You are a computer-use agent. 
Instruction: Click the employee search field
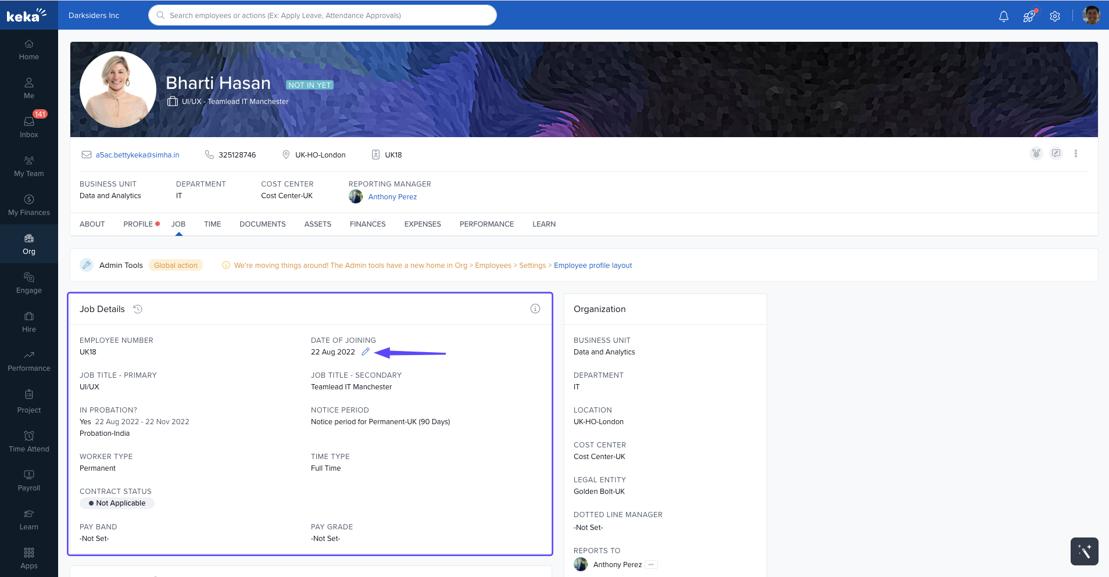(x=323, y=16)
